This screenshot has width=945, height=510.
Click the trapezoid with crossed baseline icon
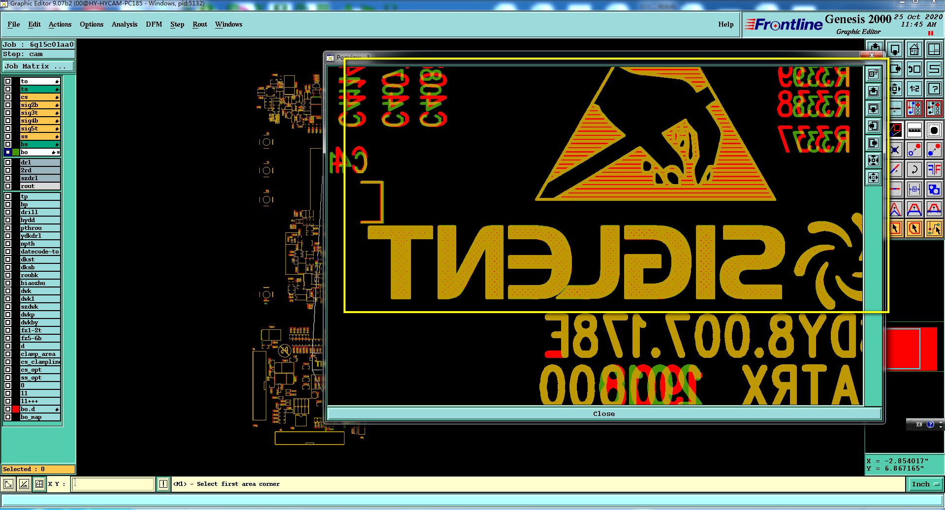[934, 209]
